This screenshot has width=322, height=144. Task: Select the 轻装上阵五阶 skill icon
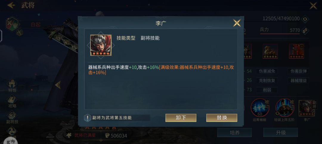[x=285, y=108]
